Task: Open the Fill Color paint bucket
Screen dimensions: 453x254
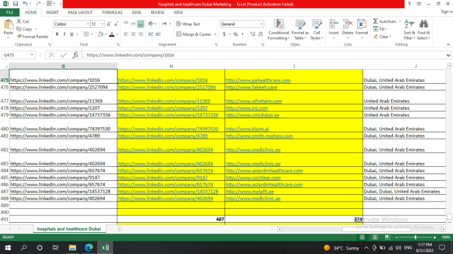Action: 100,35
